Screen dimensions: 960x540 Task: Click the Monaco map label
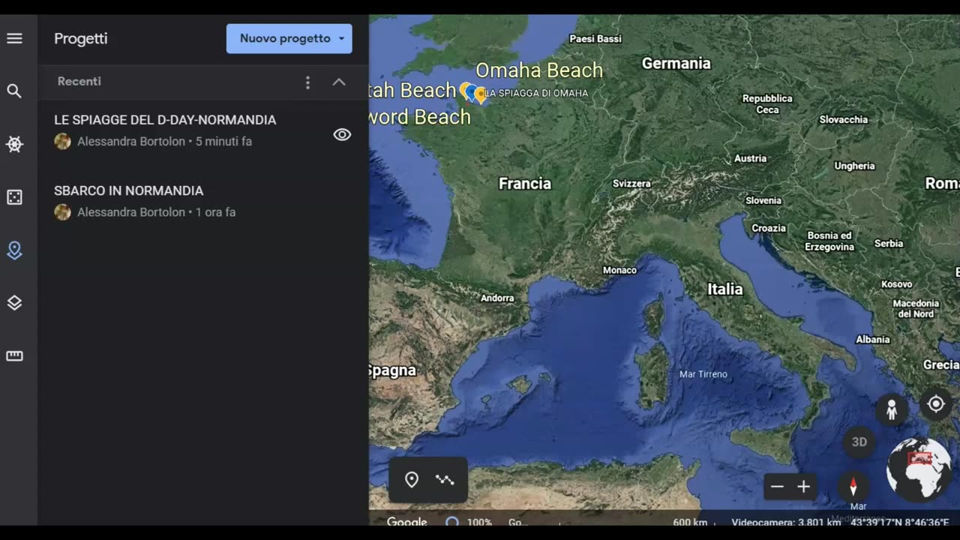[x=620, y=271]
